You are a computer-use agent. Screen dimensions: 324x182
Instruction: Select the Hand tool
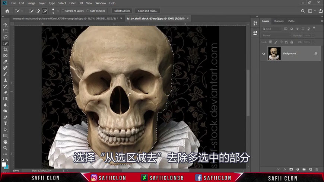click(x=5, y=142)
